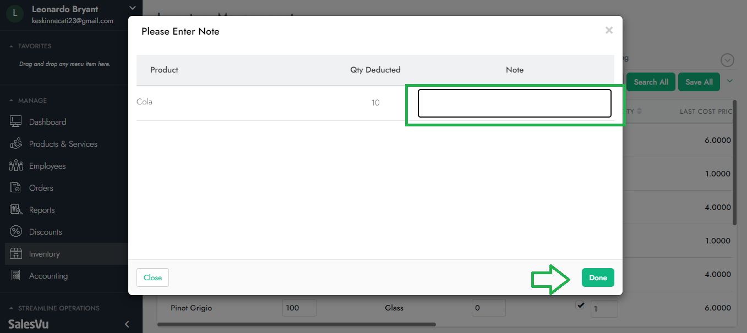747x333 pixels.
Task: Click the Employees people icon
Action: 16,166
